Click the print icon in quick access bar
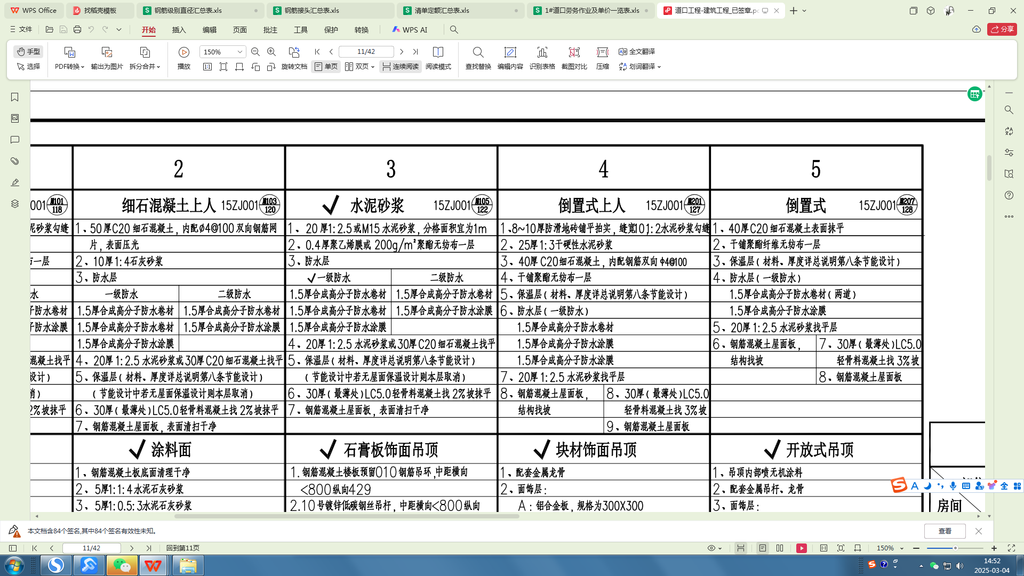 click(77, 30)
